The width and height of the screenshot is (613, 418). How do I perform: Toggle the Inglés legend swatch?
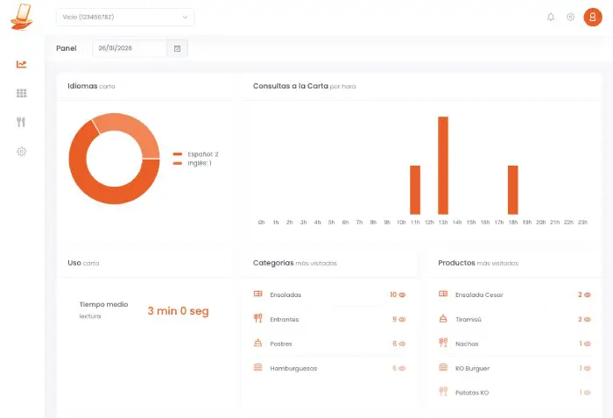pyautogui.click(x=178, y=163)
